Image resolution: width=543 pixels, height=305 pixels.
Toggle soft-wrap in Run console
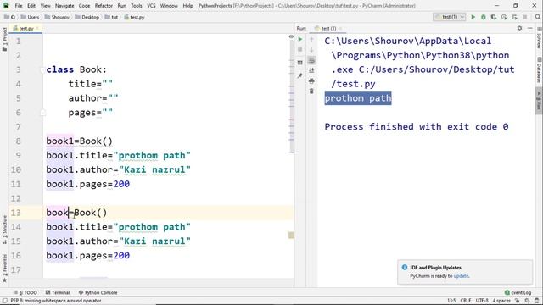[311, 60]
